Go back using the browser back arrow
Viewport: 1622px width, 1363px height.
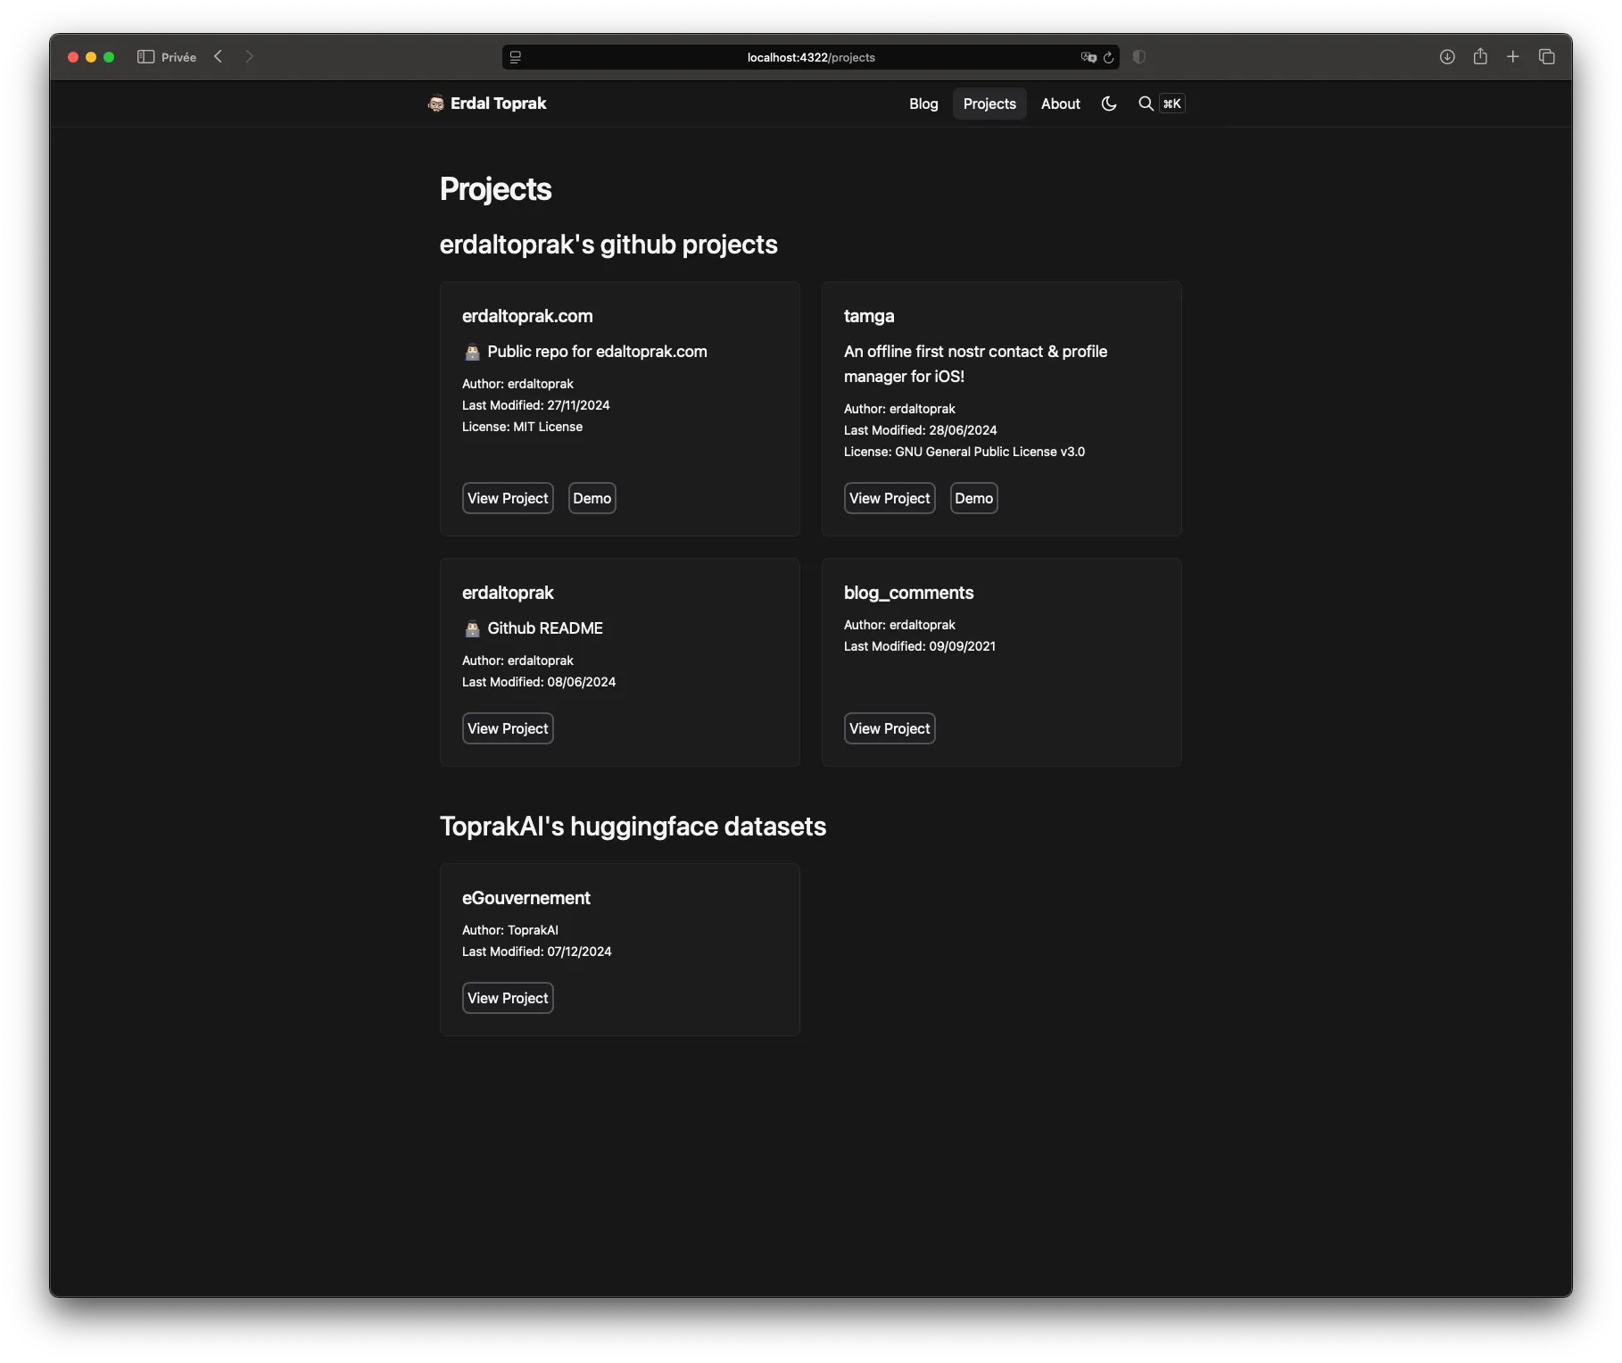pos(219,57)
